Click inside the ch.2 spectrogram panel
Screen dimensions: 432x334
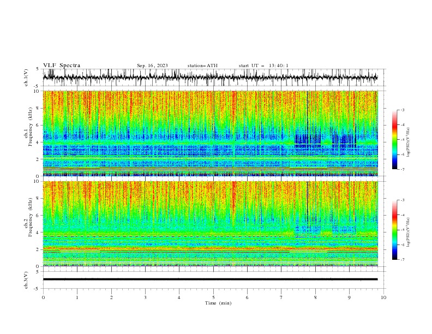tap(210, 224)
